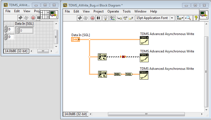
Task: Open Help menu
Action: click(153, 11)
